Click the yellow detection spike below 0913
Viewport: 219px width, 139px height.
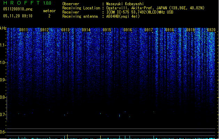click(67, 137)
